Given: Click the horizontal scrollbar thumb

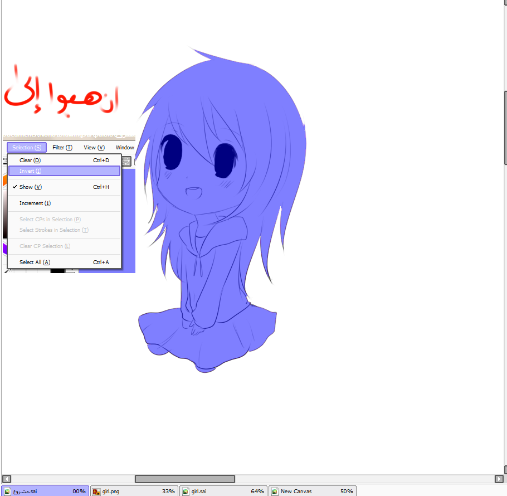Looking at the screenshot, I should pos(184,479).
